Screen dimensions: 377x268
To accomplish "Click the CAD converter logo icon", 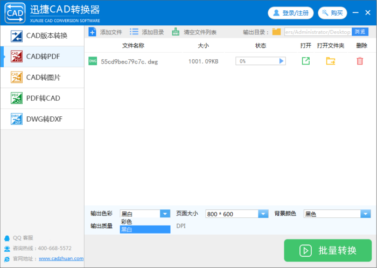I will coord(15,13).
